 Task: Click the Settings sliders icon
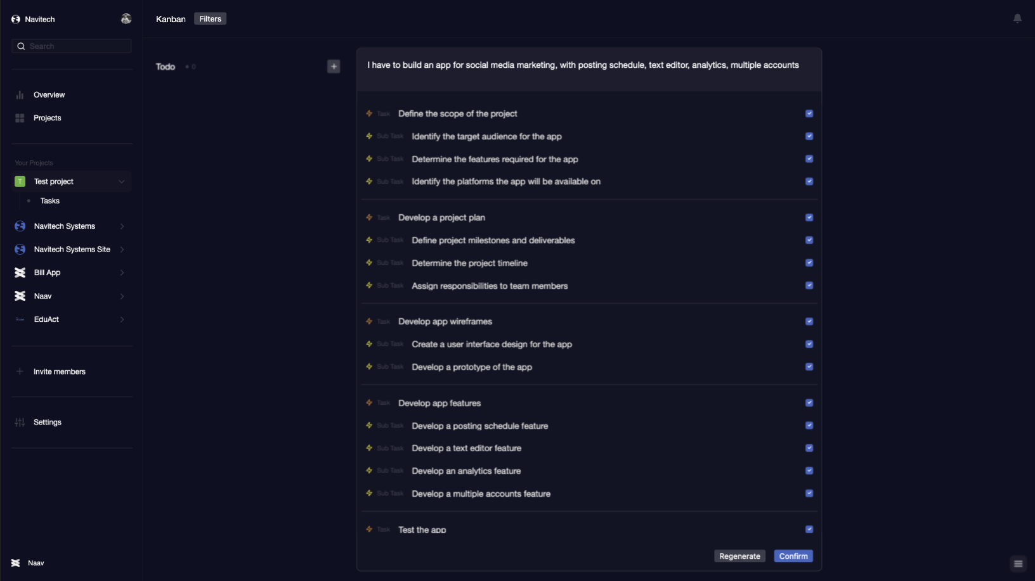20,422
